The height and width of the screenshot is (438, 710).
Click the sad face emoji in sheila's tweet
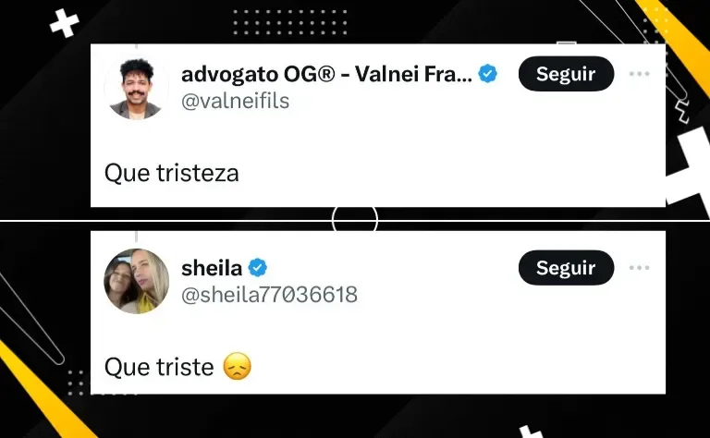point(238,366)
